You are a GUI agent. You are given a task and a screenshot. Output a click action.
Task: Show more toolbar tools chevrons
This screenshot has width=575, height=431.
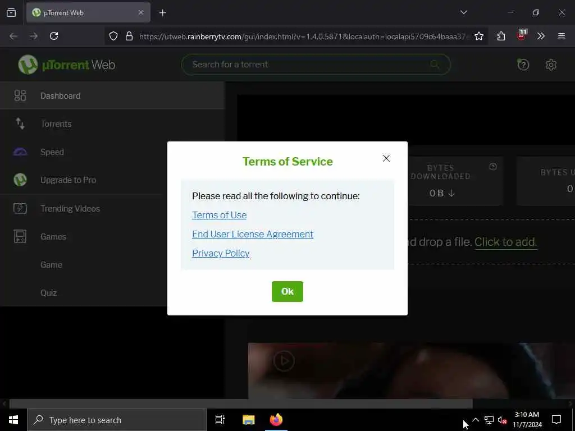coord(541,36)
